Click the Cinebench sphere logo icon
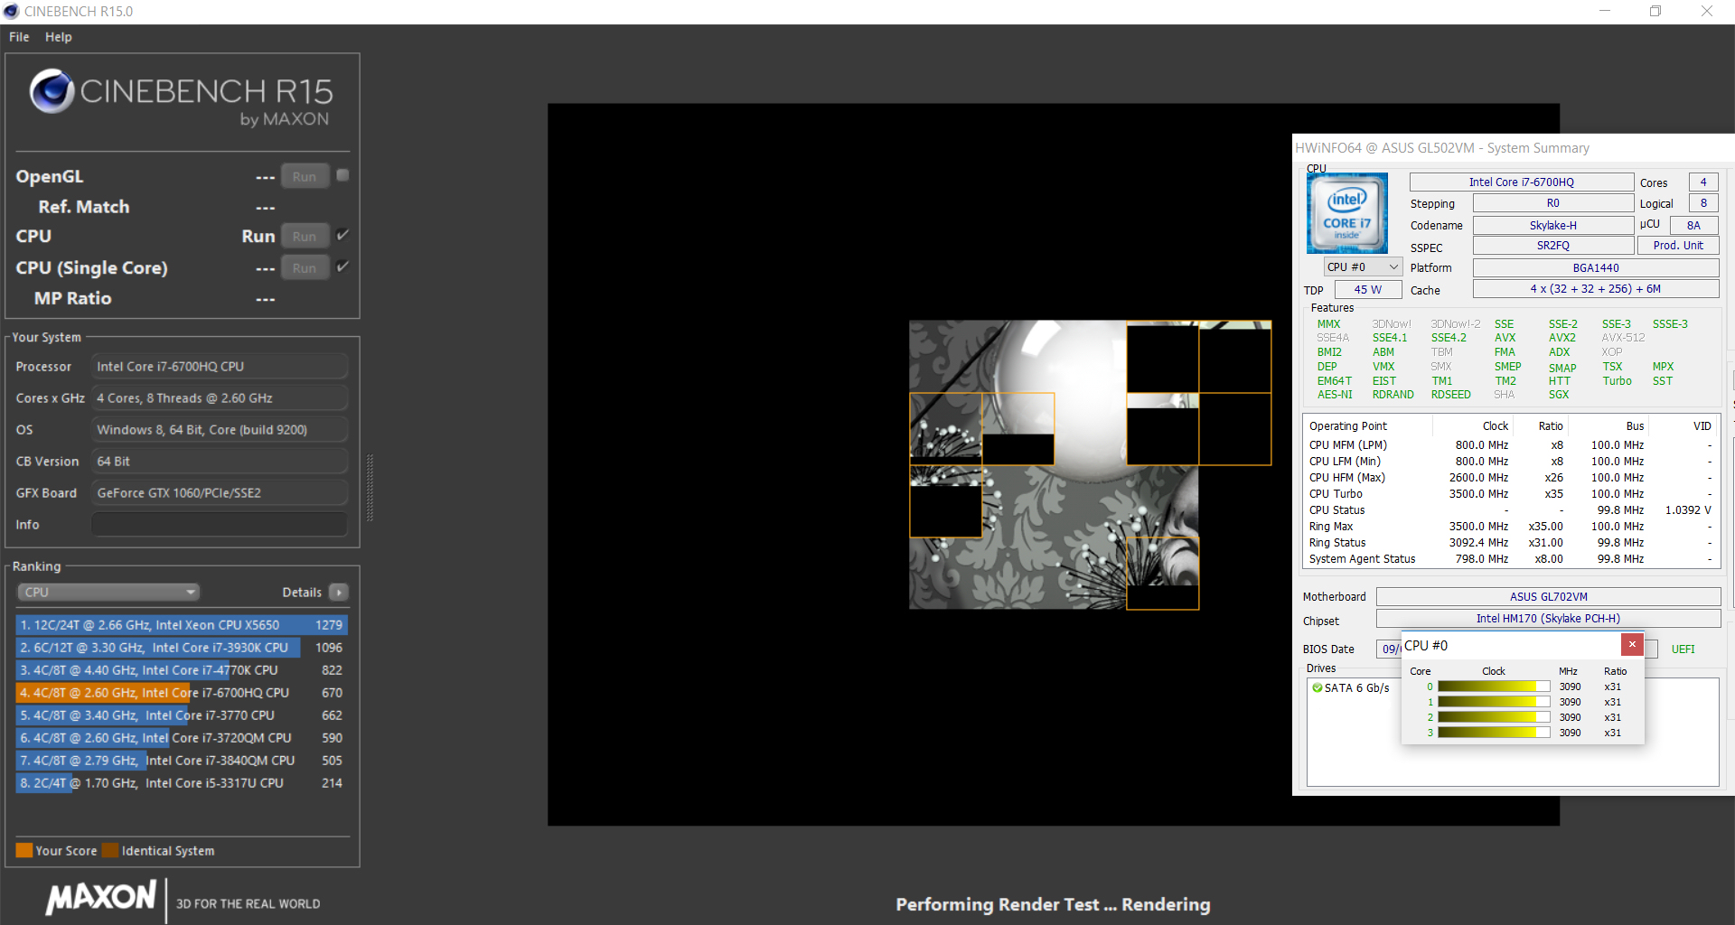Screen dimensions: 1735x925 coord(52,91)
